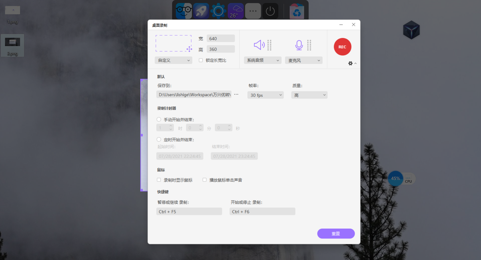Click the system audio speaker icon
This screenshot has width=481, height=260.
pyautogui.click(x=259, y=45)
